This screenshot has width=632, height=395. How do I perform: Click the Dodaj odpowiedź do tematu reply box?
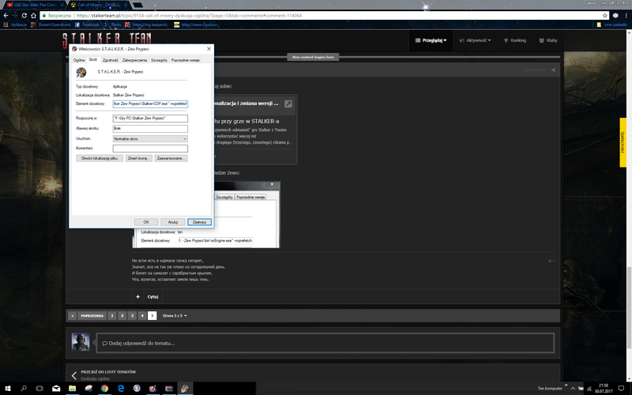pyautogui.click(x=325, y=344)
